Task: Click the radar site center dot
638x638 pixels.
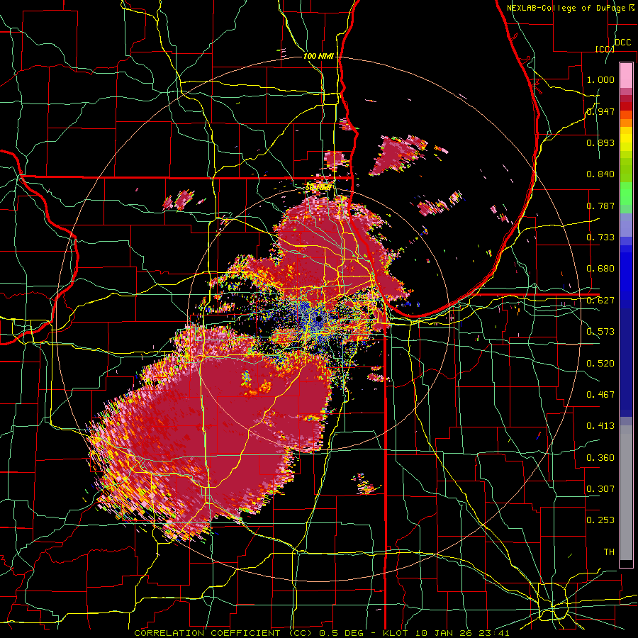Action: pos(318,319)
